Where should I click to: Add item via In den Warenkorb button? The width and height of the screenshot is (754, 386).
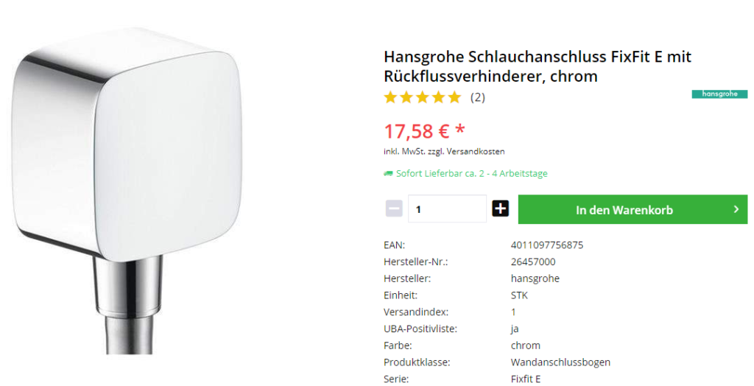tap(633, 209)
